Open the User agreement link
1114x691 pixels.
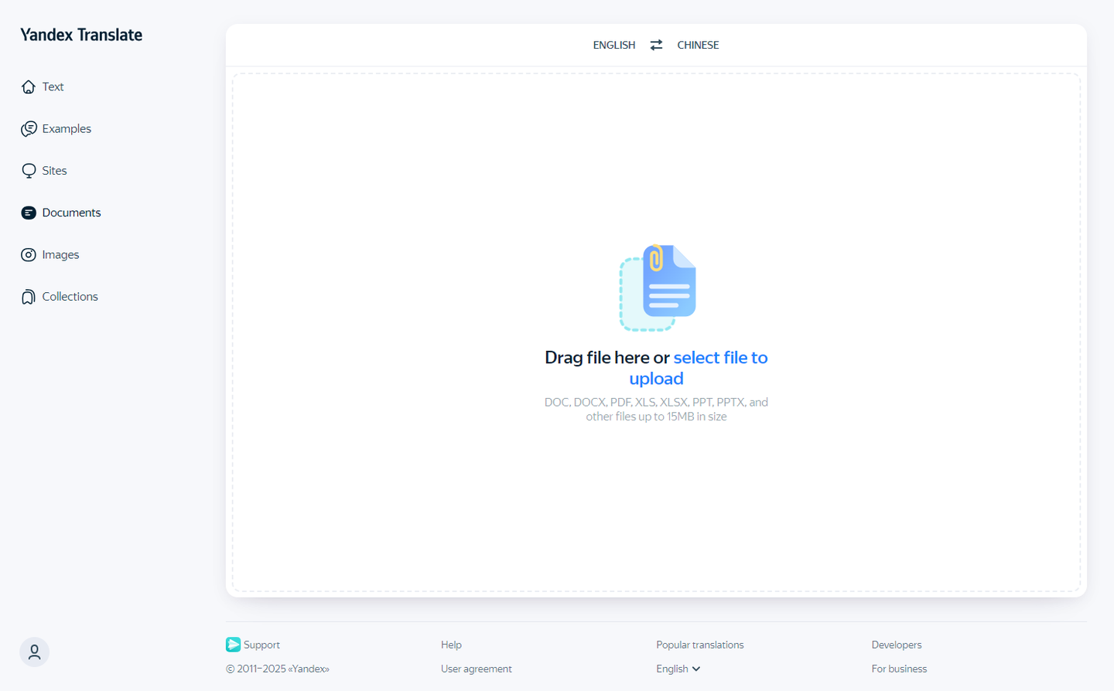click(x=477, y=669)
